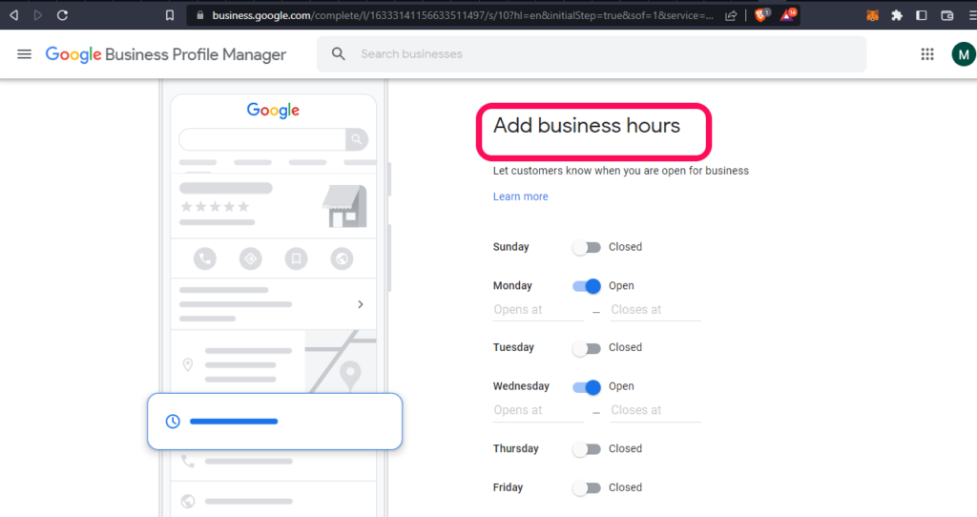The image size is (977, 517).
Task: Click the Google Business Profile Manager logo
Action: pos(166,54)
